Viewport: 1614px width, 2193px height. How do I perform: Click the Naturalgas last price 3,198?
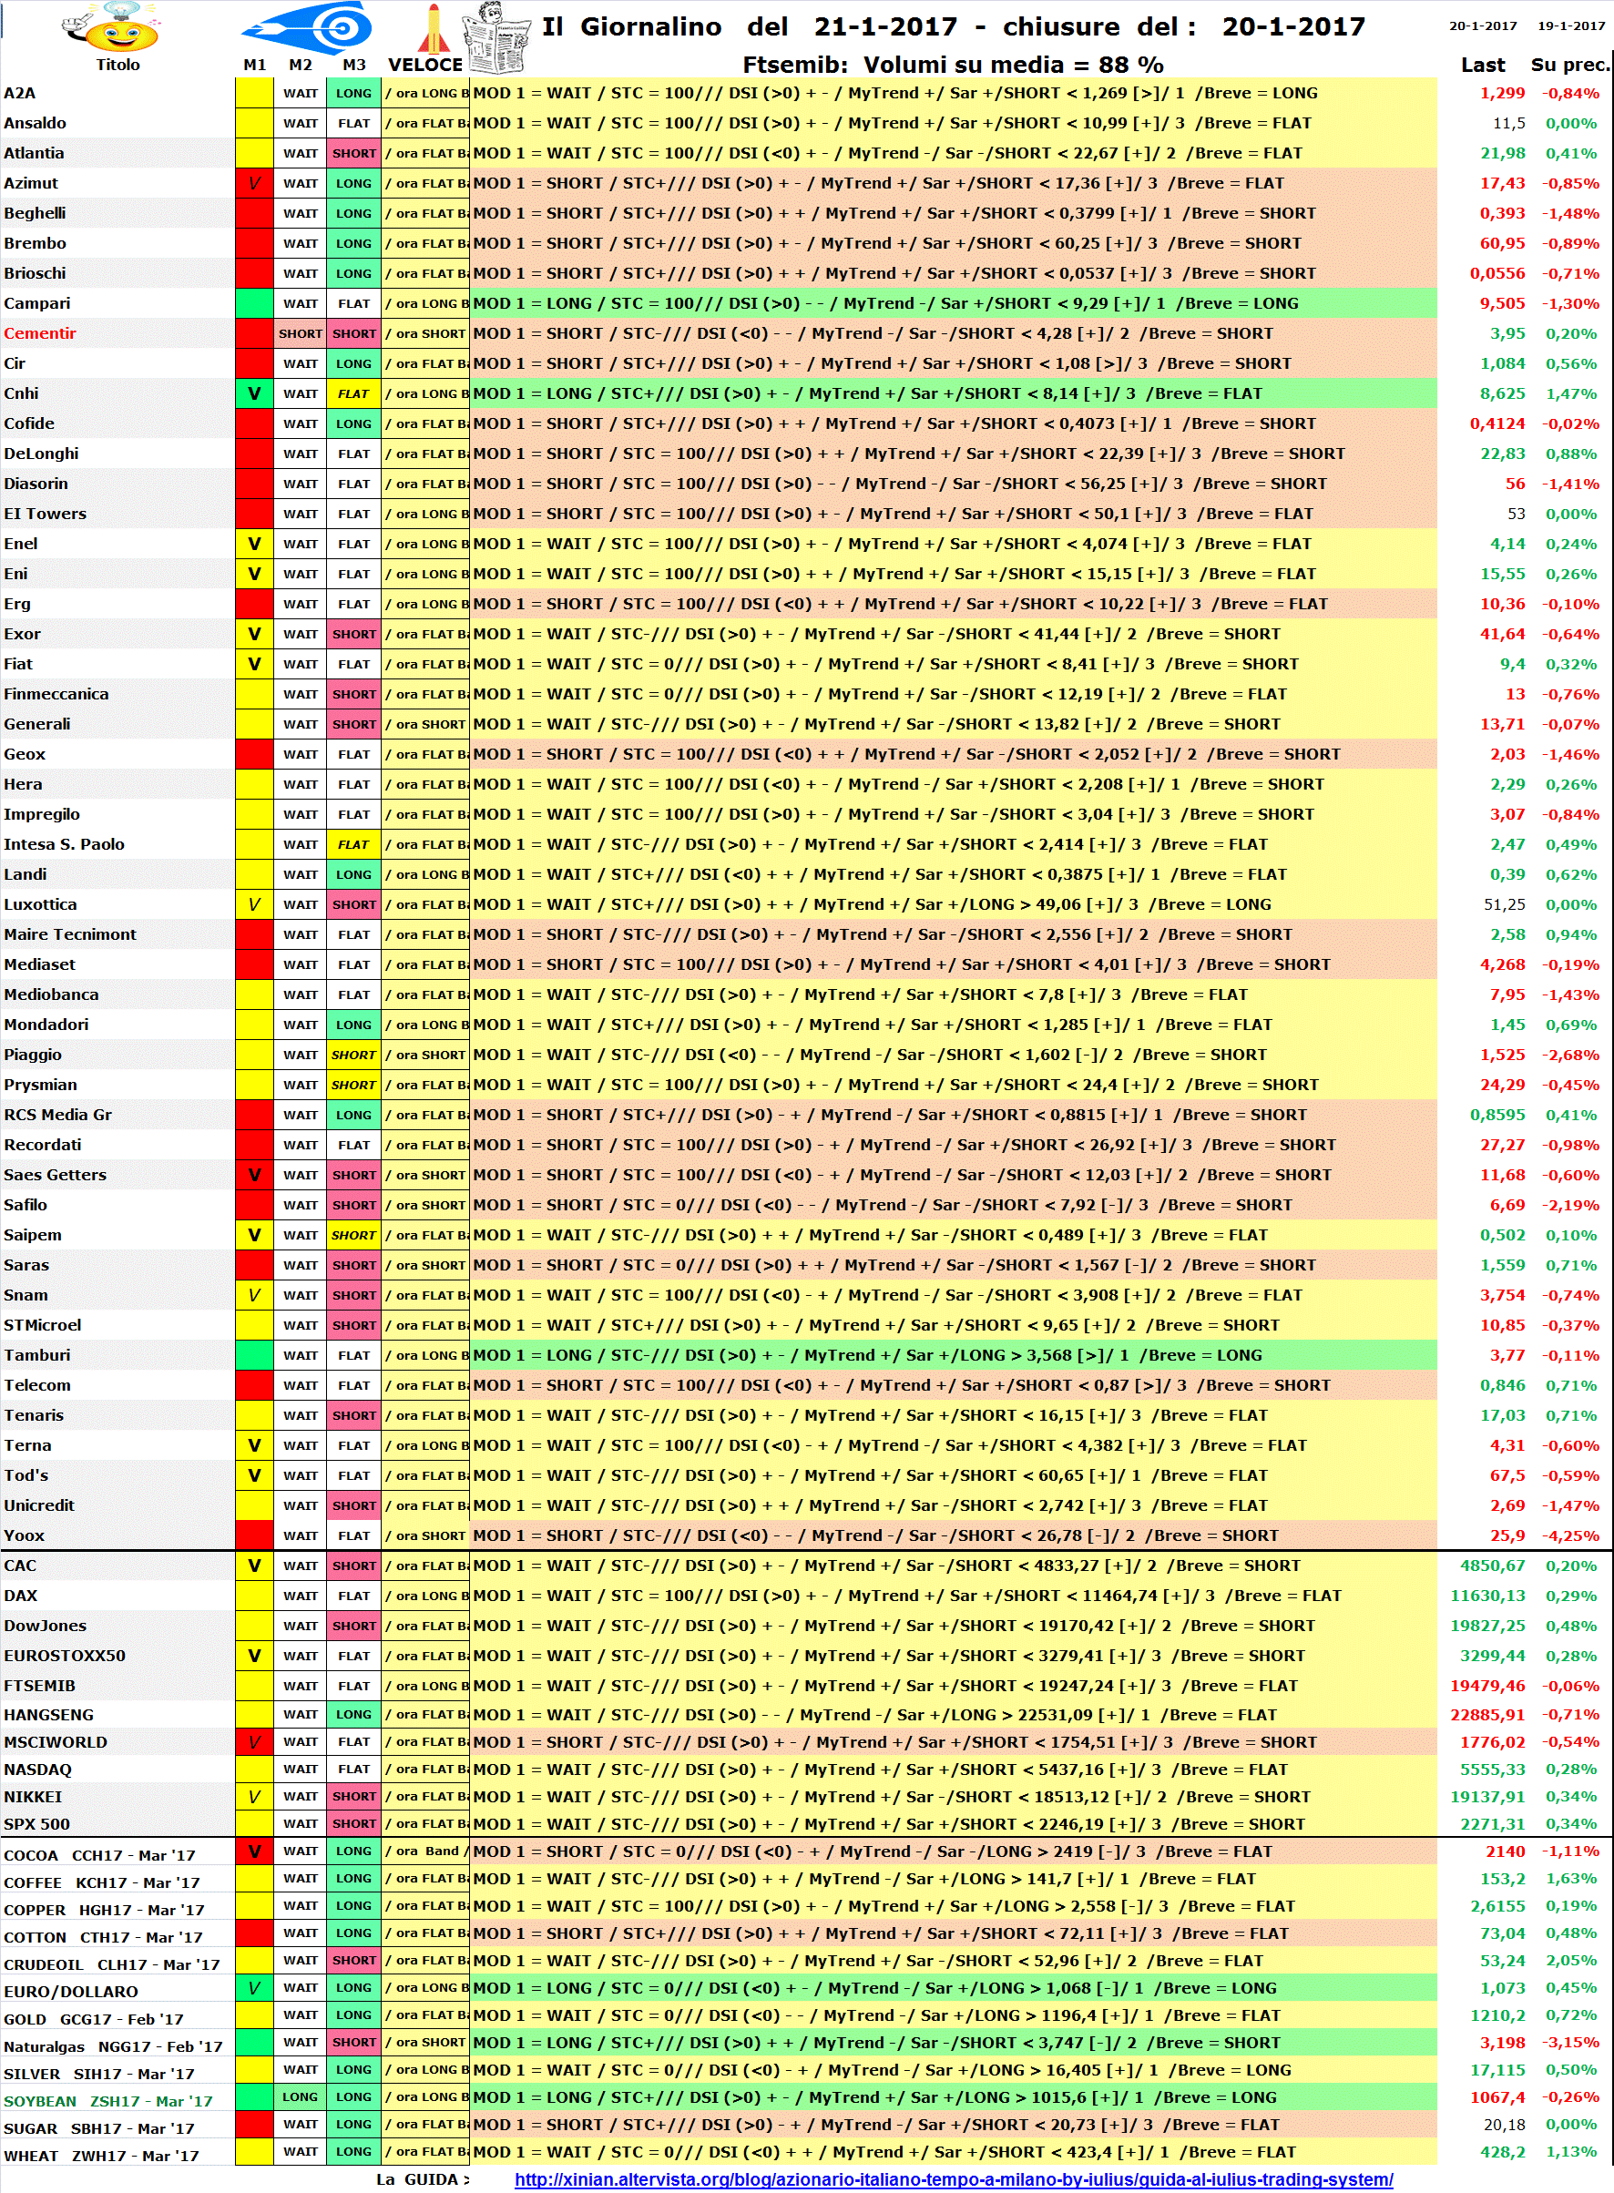1503,2043
